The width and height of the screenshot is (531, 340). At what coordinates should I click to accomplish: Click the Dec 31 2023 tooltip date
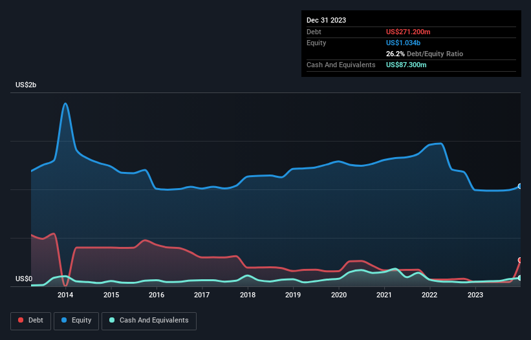pos(326,20)
